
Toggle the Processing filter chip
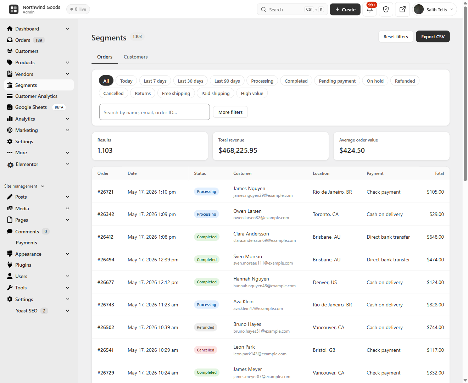(262, 81)
